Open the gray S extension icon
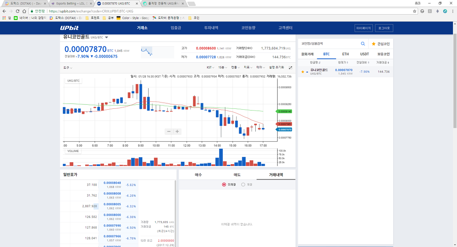Image resolution: width=457 pixels, height=247 pixels. (x=430, y=11)
